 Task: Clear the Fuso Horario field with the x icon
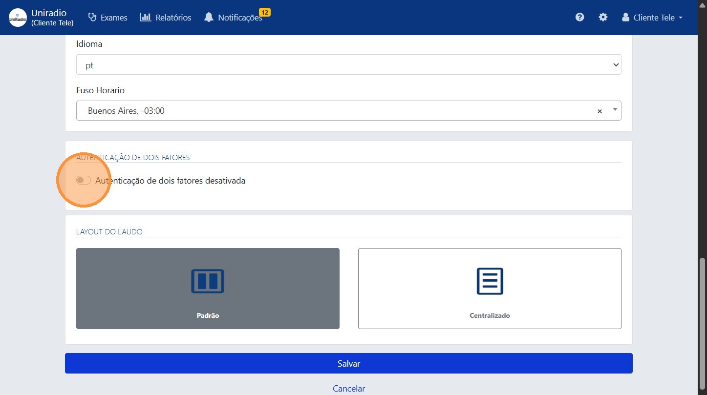coord(600,111)
